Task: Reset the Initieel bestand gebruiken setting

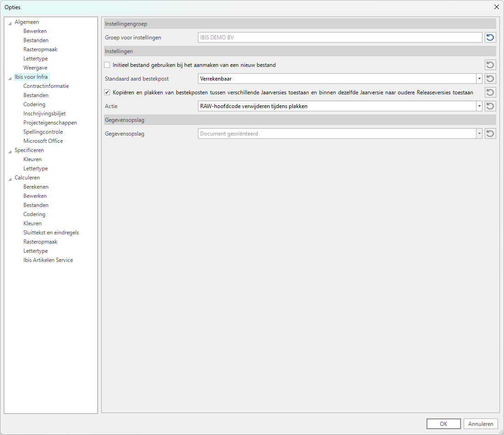Action: pos(490,65)
